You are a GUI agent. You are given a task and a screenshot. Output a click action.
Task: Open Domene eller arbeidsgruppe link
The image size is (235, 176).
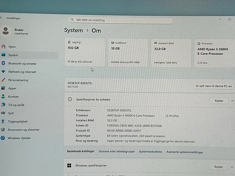[x=116, y=151]
